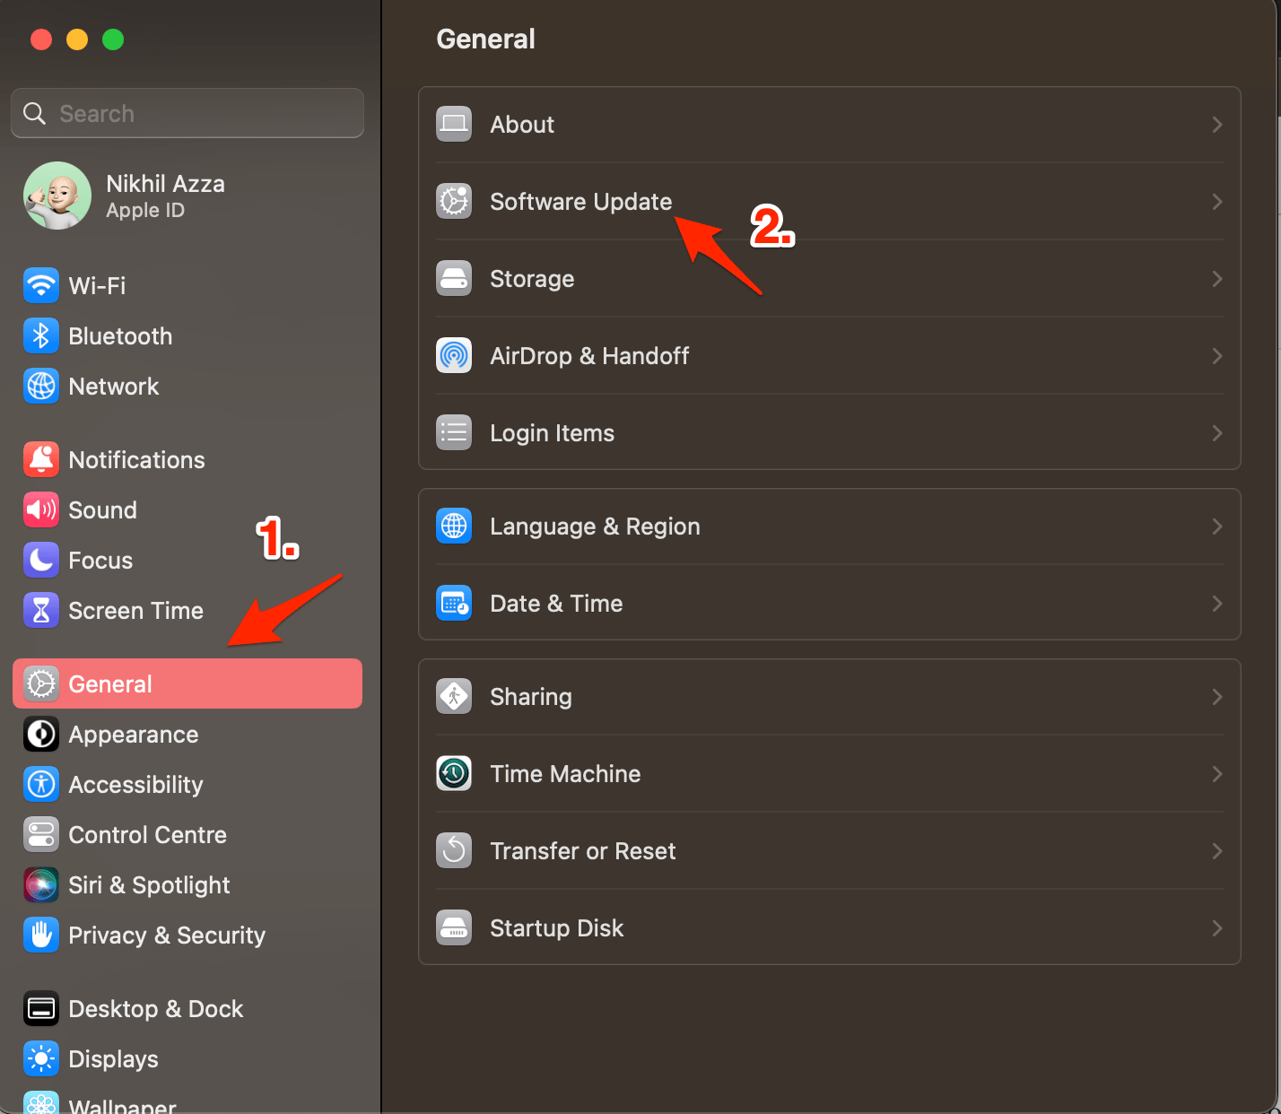Click the AirDrop & Handoff chevron

[1217, 356]
